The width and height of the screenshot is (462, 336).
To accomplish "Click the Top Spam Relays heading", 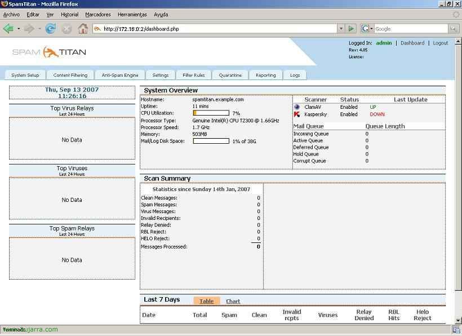I will [x=72, y=228].
